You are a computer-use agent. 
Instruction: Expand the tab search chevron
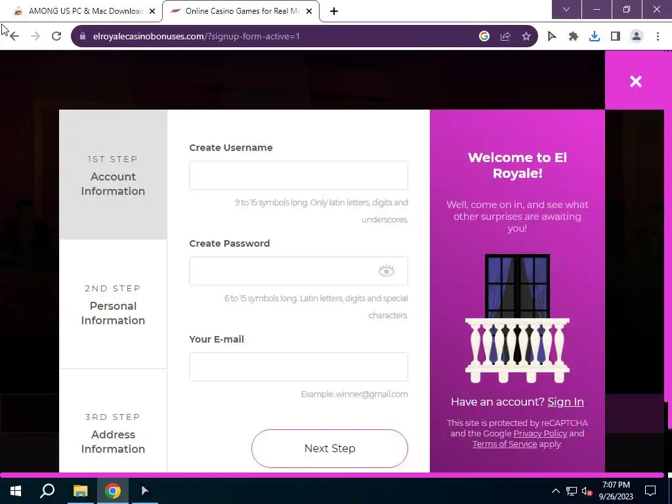click(566, 9)
